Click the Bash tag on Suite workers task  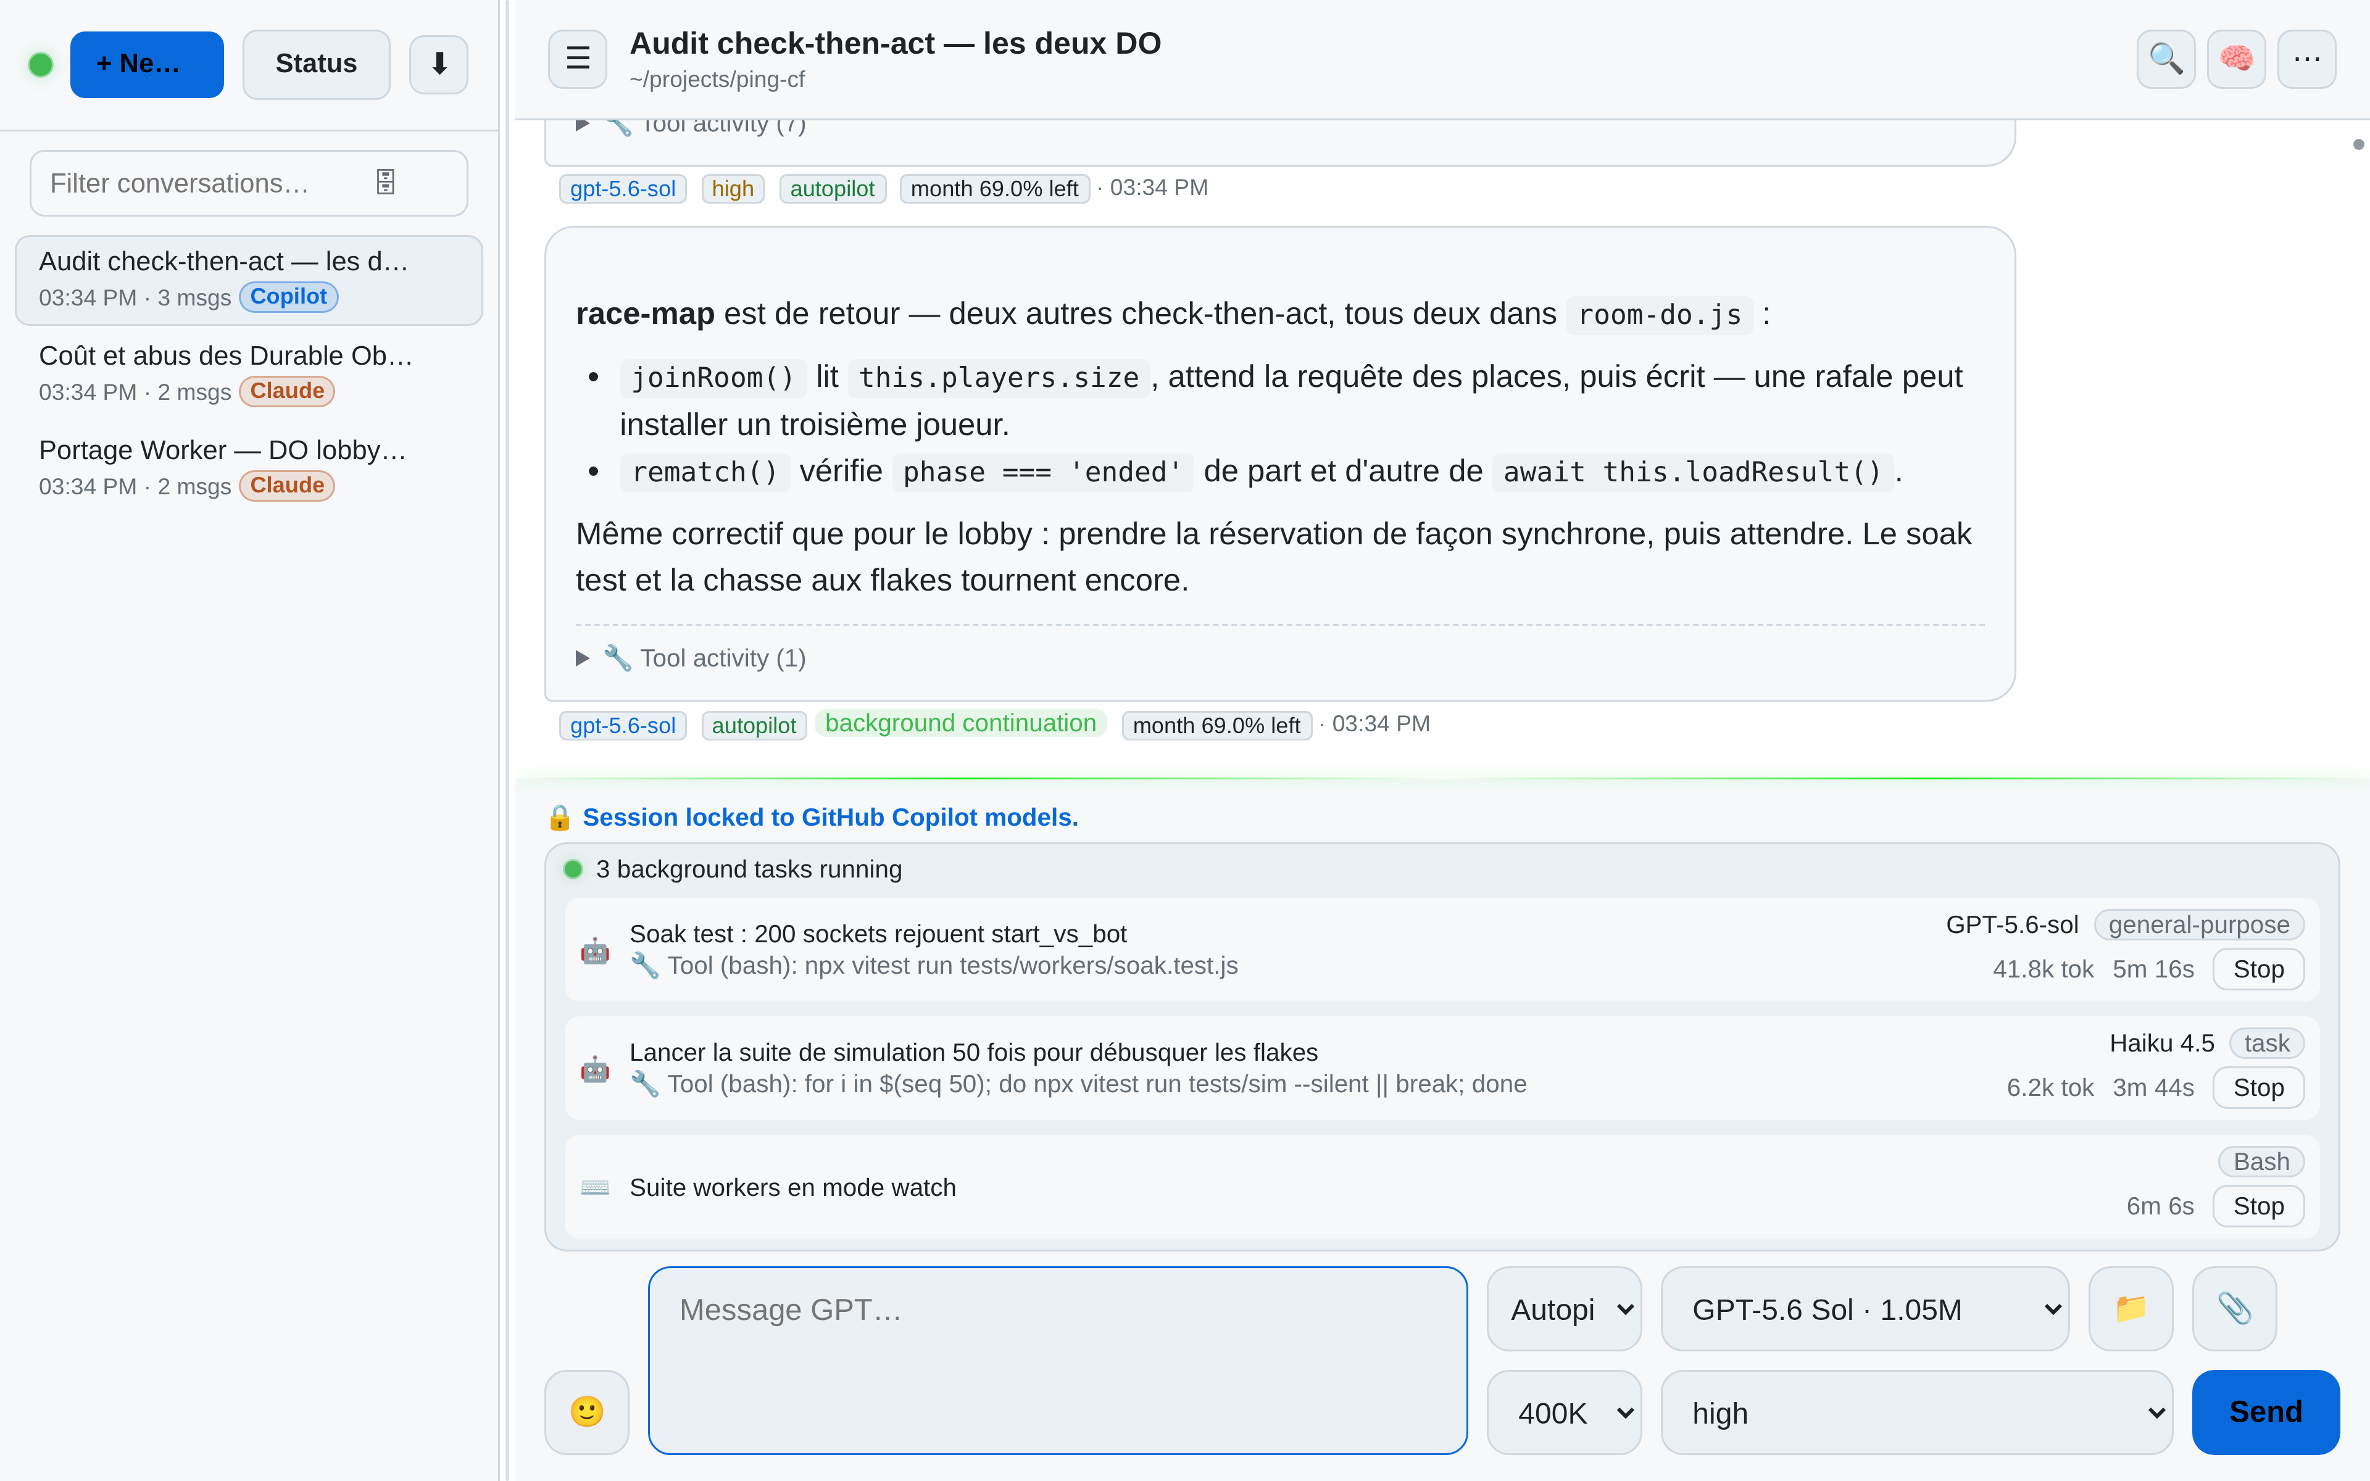(x=2260, y=1162)
